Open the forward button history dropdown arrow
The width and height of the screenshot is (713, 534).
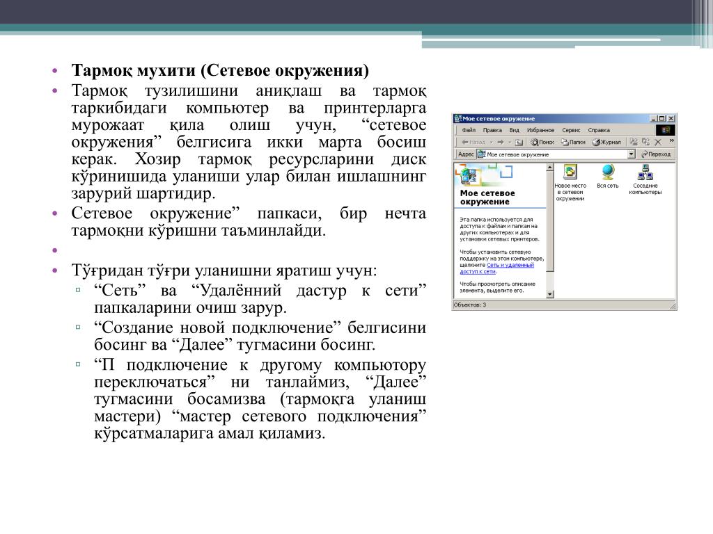point(510,143)
